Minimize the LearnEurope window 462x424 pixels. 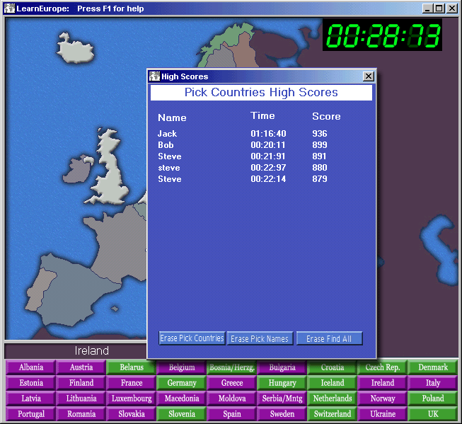(428, 8)
